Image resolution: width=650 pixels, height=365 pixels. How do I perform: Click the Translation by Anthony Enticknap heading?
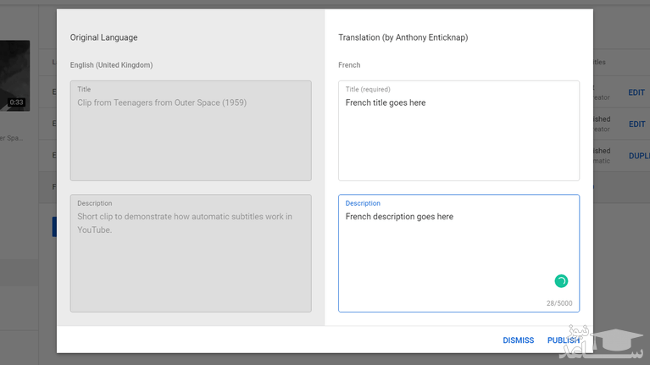tap(403, 37)
